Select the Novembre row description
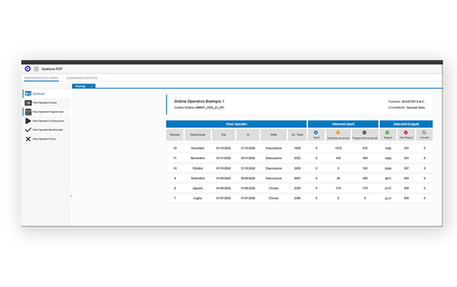Screen dimensions: 457x287 tap(198, 159)
